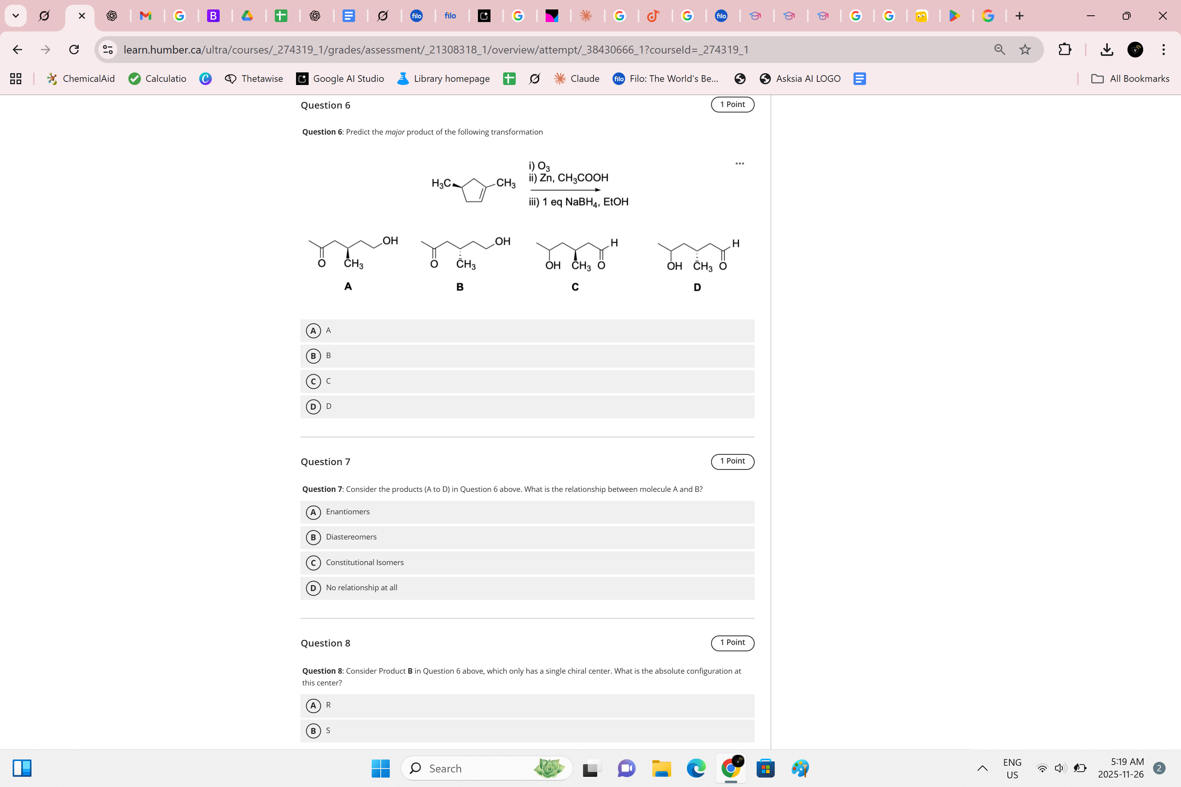This screenshot has height=787, width=1181.
Task: Navigate back using the Back button
Action: pos(18,49)
